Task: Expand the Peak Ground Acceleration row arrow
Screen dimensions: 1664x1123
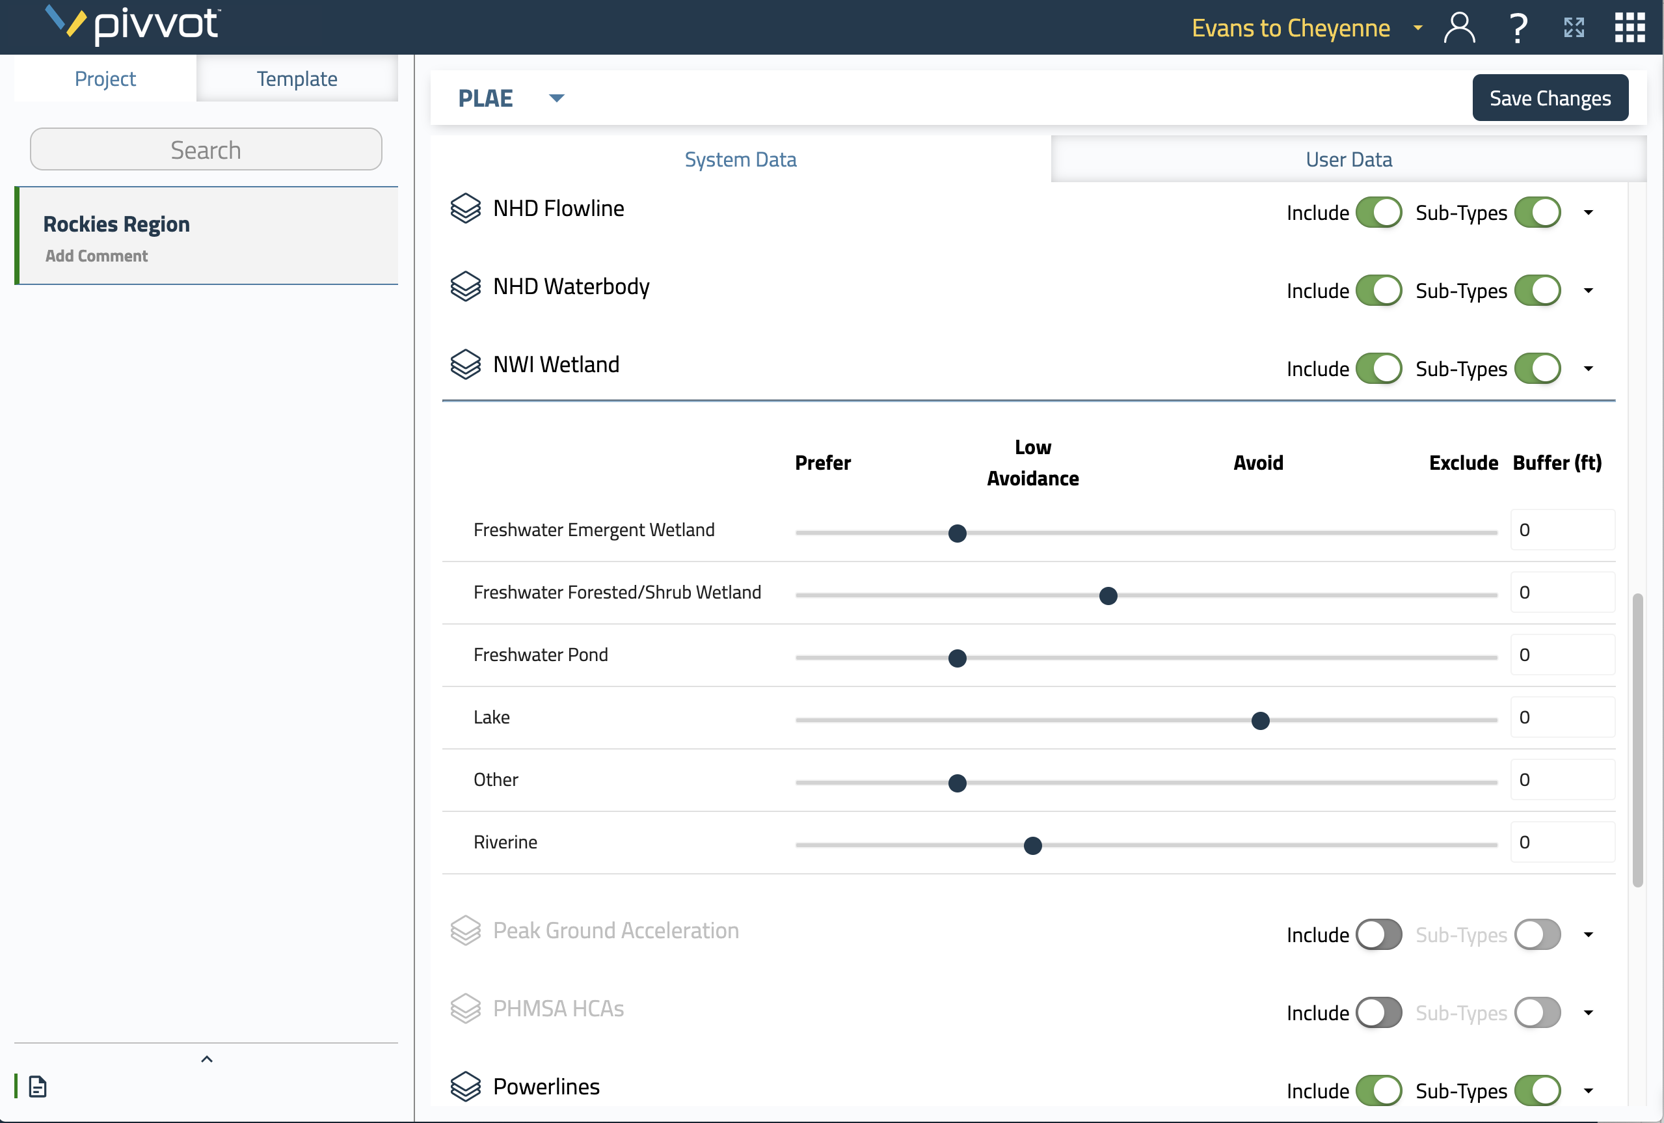Action: point(1588,934)
